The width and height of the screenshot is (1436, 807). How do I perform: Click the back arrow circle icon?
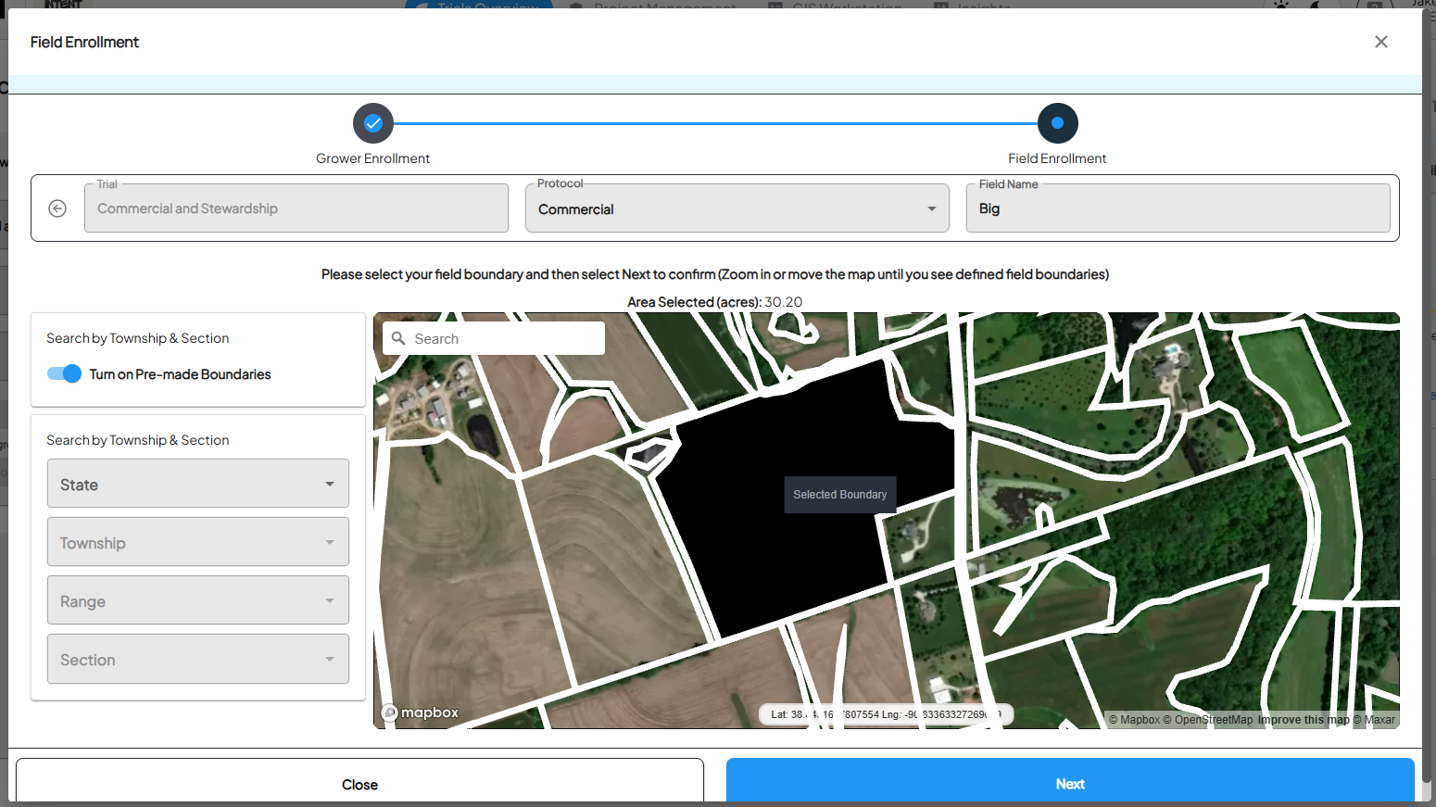[x=57, y=208]
